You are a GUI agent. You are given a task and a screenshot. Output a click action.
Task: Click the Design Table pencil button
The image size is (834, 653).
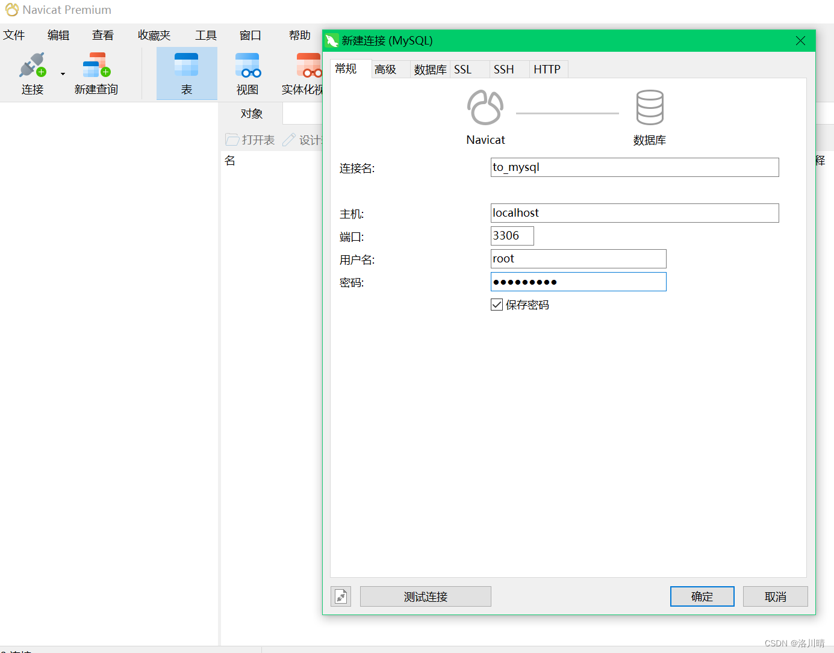click(x=303, y=140)
